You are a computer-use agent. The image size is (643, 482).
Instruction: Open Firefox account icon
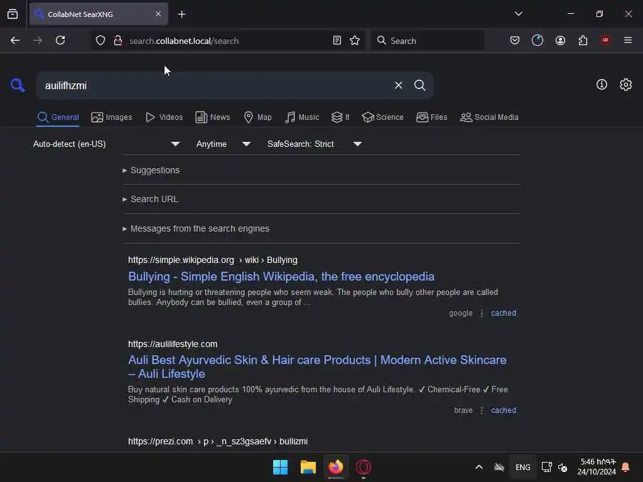click(560, 40)
